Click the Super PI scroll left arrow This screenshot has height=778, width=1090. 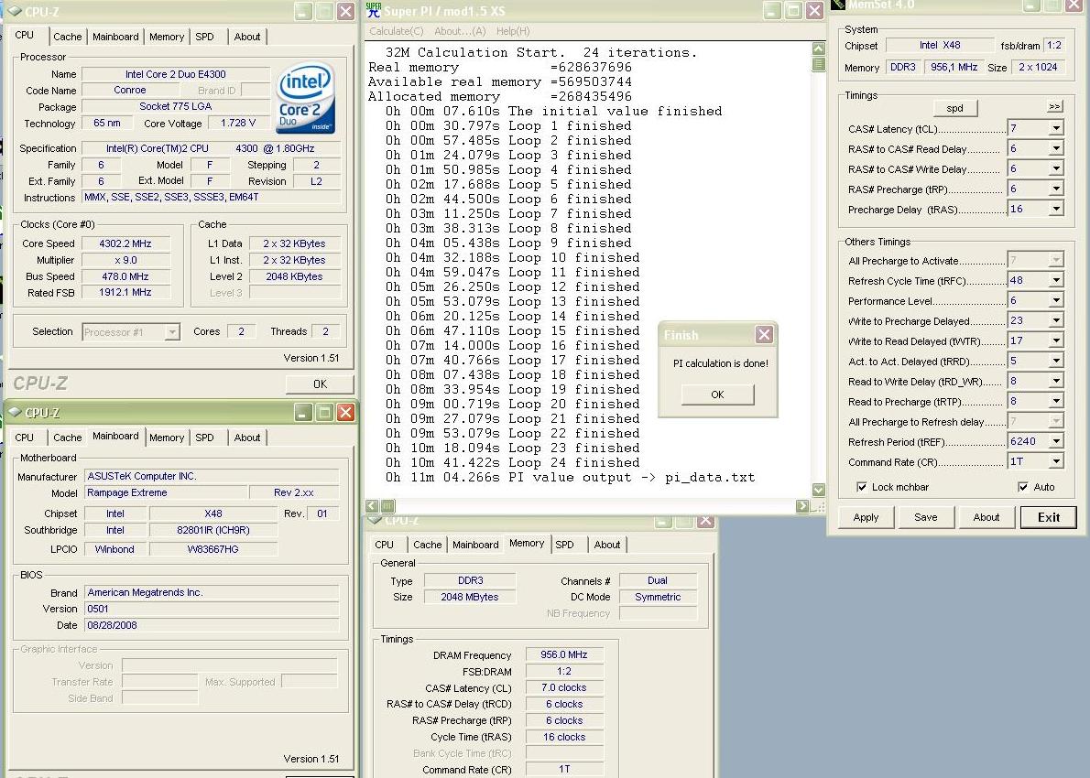click(372, 505)
